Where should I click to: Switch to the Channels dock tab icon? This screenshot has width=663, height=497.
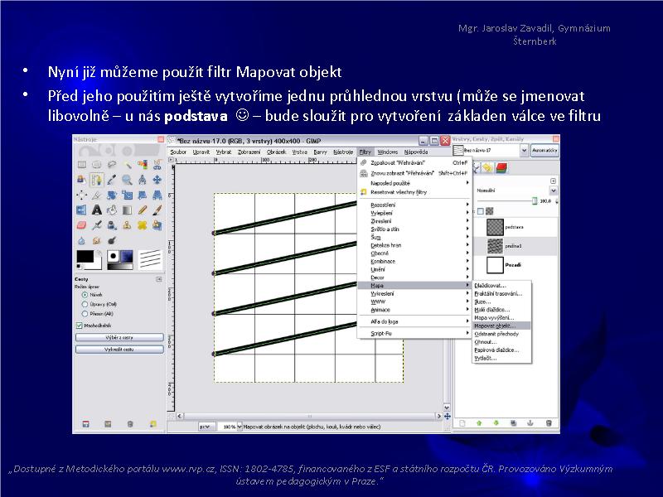coord(501,168)
